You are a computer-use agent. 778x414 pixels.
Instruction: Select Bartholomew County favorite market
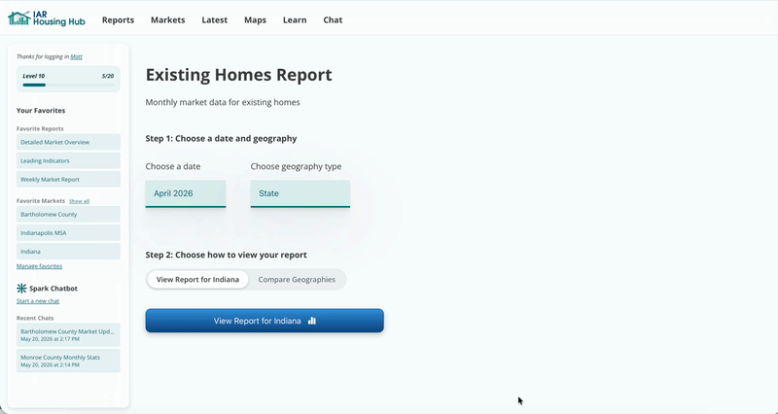point(68,214)
